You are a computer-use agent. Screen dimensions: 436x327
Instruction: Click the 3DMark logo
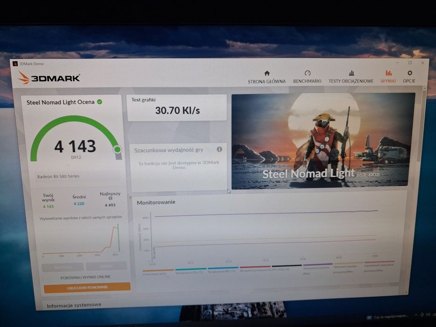[49, 78]
